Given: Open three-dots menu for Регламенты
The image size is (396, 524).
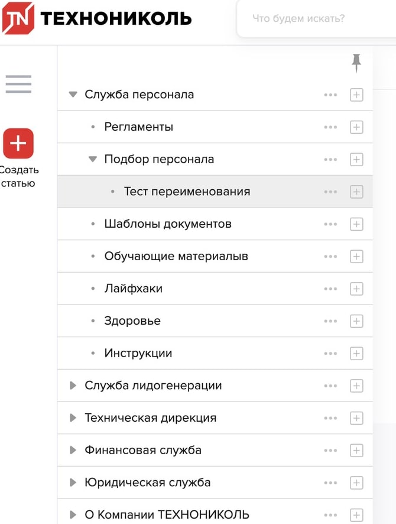Looking at the screenshot, I should tap(330, 127).
